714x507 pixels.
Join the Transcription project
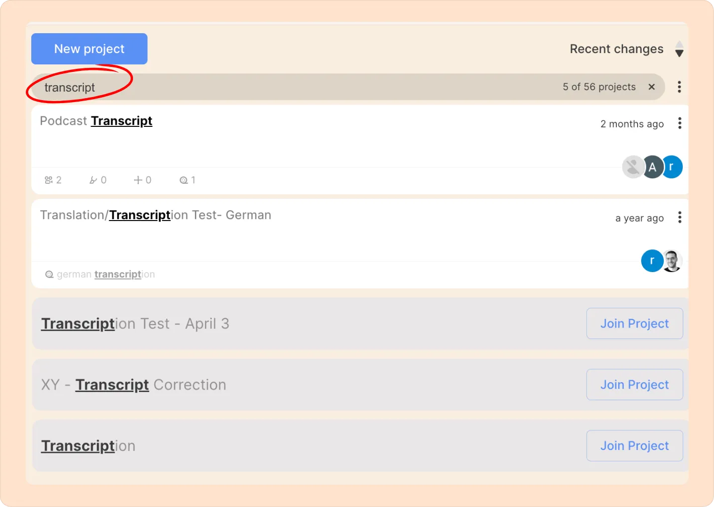tap(635, 446)
